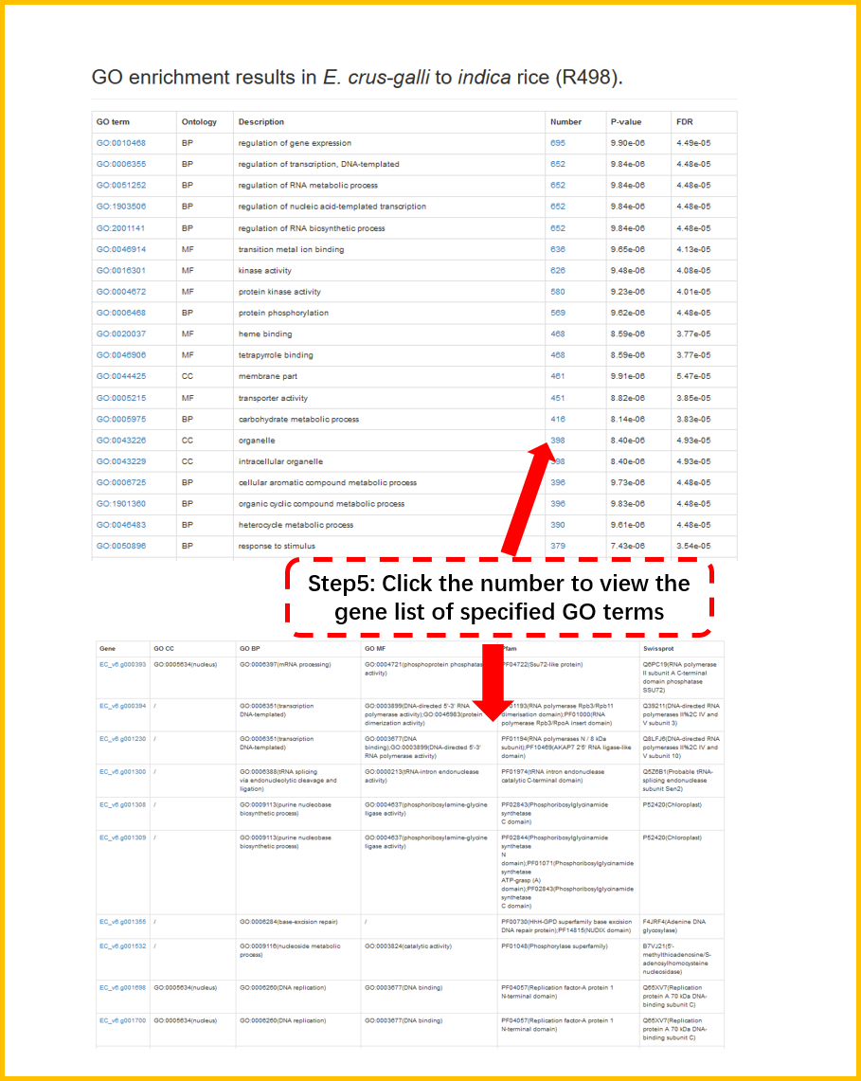Open gene EC_v6.g000393 link
Viewport: 861px width, 1081px height.
coord(122,665)
